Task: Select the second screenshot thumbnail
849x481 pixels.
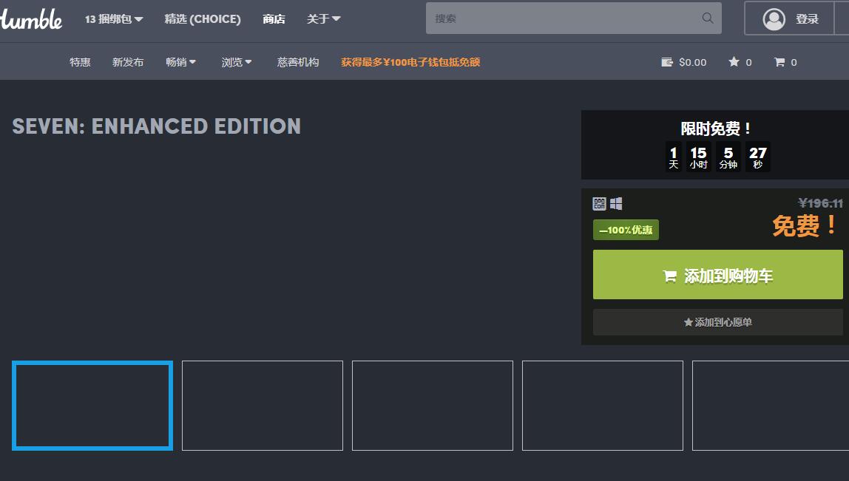Action: (263, 406)
